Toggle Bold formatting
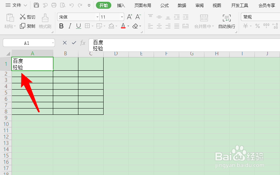Viewport: 280px width, 175px height. [61, 26]
